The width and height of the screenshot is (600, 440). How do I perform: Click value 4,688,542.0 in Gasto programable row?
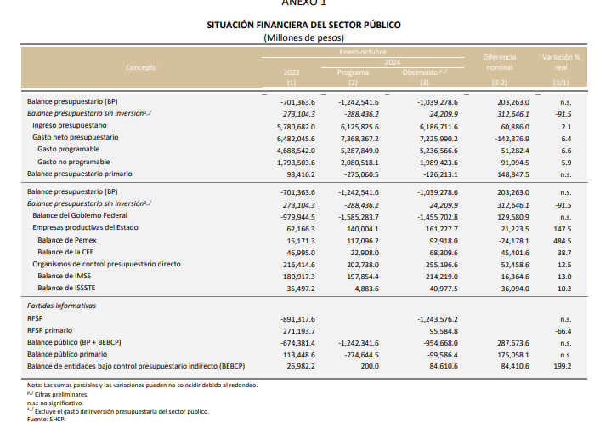296,151
